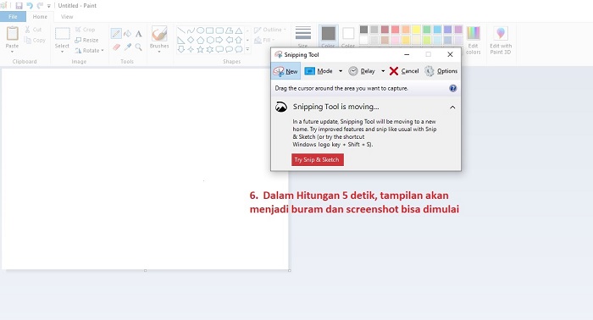Switch to the View tab
Image resolution: width=593 pixels, height=320 pixels.
[67, 17]
